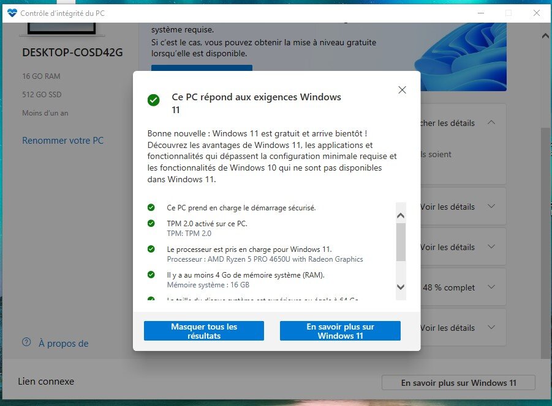Image resolution: width=552 pixels, height=406 pixels.
Task: Click the DESKTOP-COSD42G computer name
Action: (72, 53)
